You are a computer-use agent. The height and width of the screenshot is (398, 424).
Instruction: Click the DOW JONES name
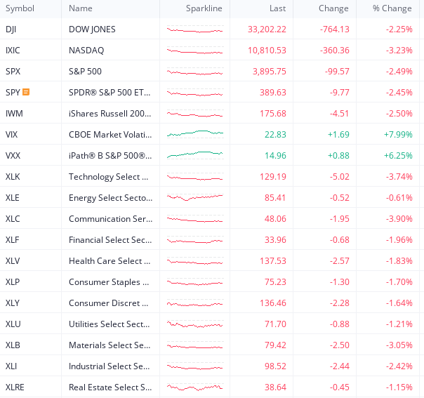click(x=92, y=29)
